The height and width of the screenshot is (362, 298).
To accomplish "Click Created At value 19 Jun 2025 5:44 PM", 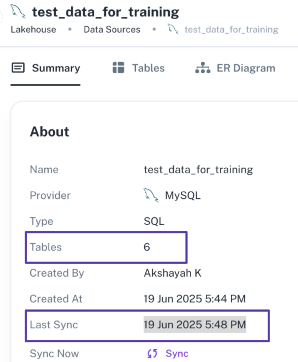I will 195,299.
